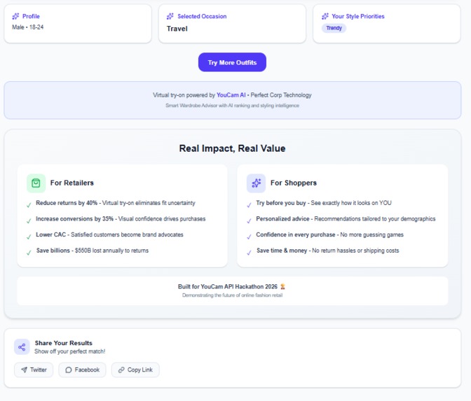Click the sparkle icon beside Profile
Viewport: 471px width, 401px height.
point(15,16)
